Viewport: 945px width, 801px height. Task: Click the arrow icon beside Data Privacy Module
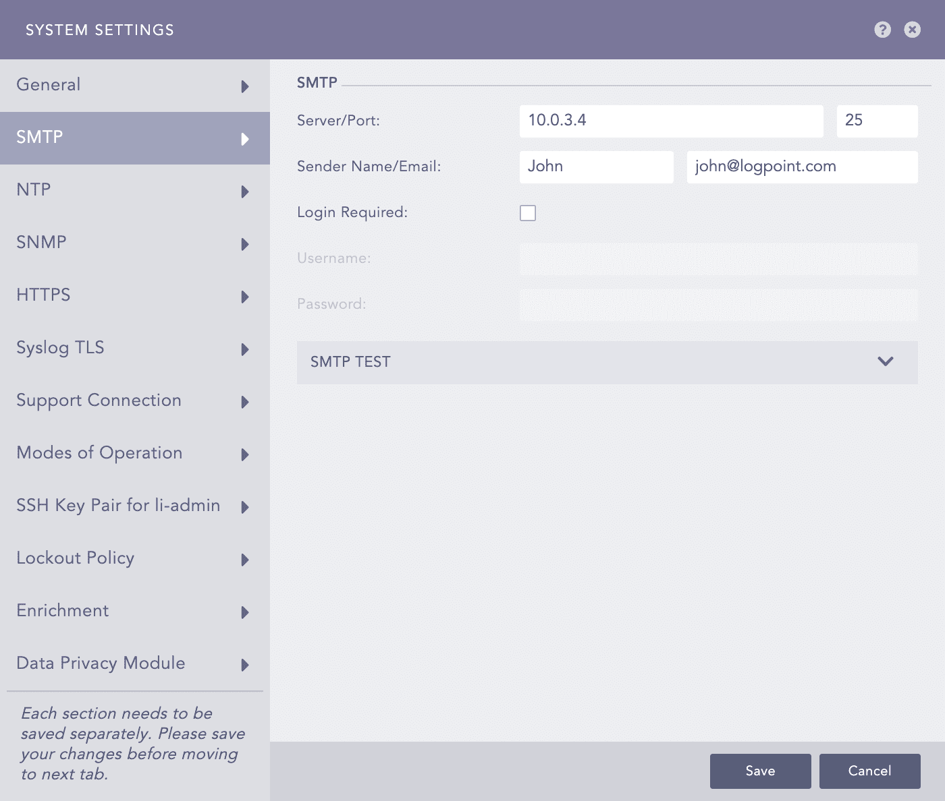point(244,665)
